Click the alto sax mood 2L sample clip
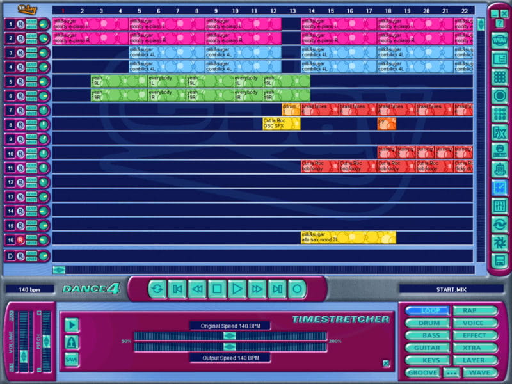This screenshot has width=512, height=384. (348, 237)
